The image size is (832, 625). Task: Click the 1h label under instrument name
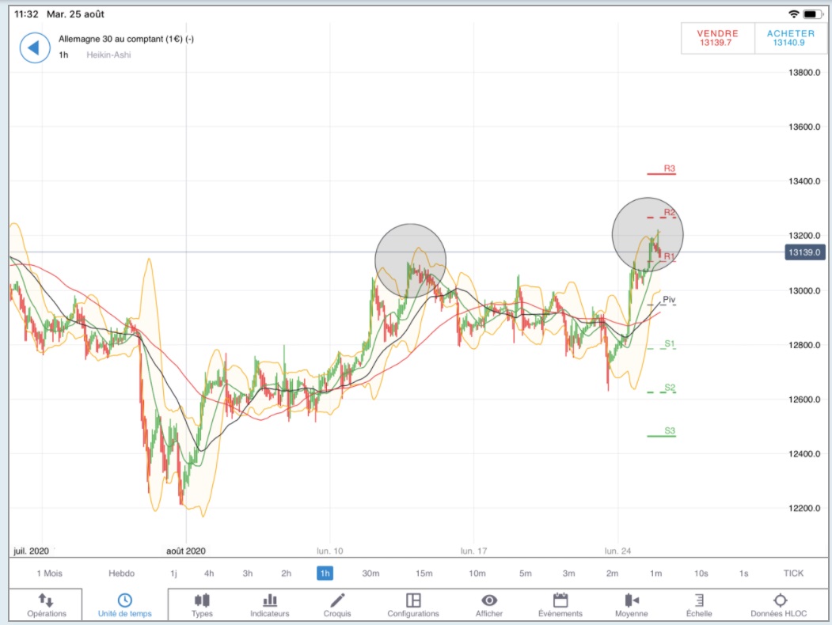tap(63, 55)
